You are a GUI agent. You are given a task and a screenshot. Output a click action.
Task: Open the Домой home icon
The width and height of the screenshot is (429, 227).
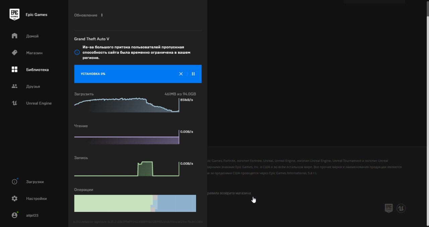pyautogui.click(x=14, y=36)
